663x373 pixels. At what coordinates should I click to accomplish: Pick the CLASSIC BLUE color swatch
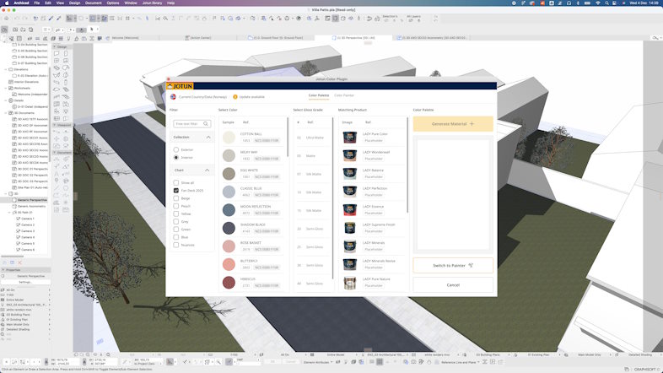(229, 192)
